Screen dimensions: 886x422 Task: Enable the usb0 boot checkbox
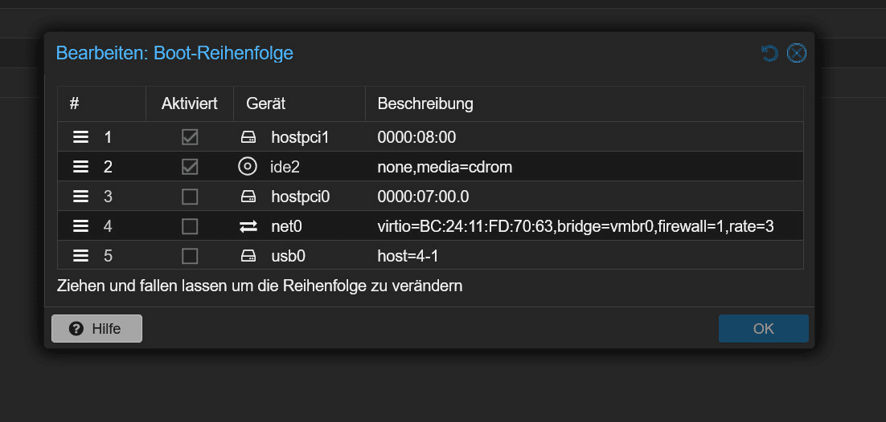click(x=190, y=256)
